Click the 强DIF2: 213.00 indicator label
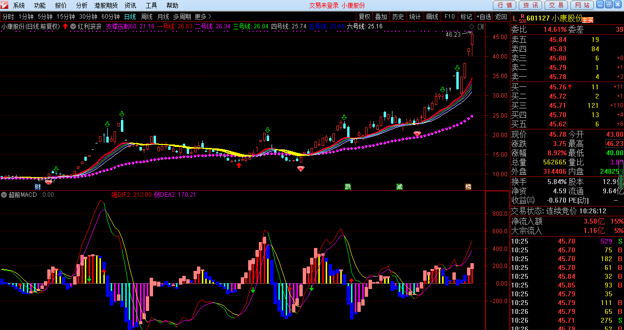624x330 pixels. (x=132, y=195)
